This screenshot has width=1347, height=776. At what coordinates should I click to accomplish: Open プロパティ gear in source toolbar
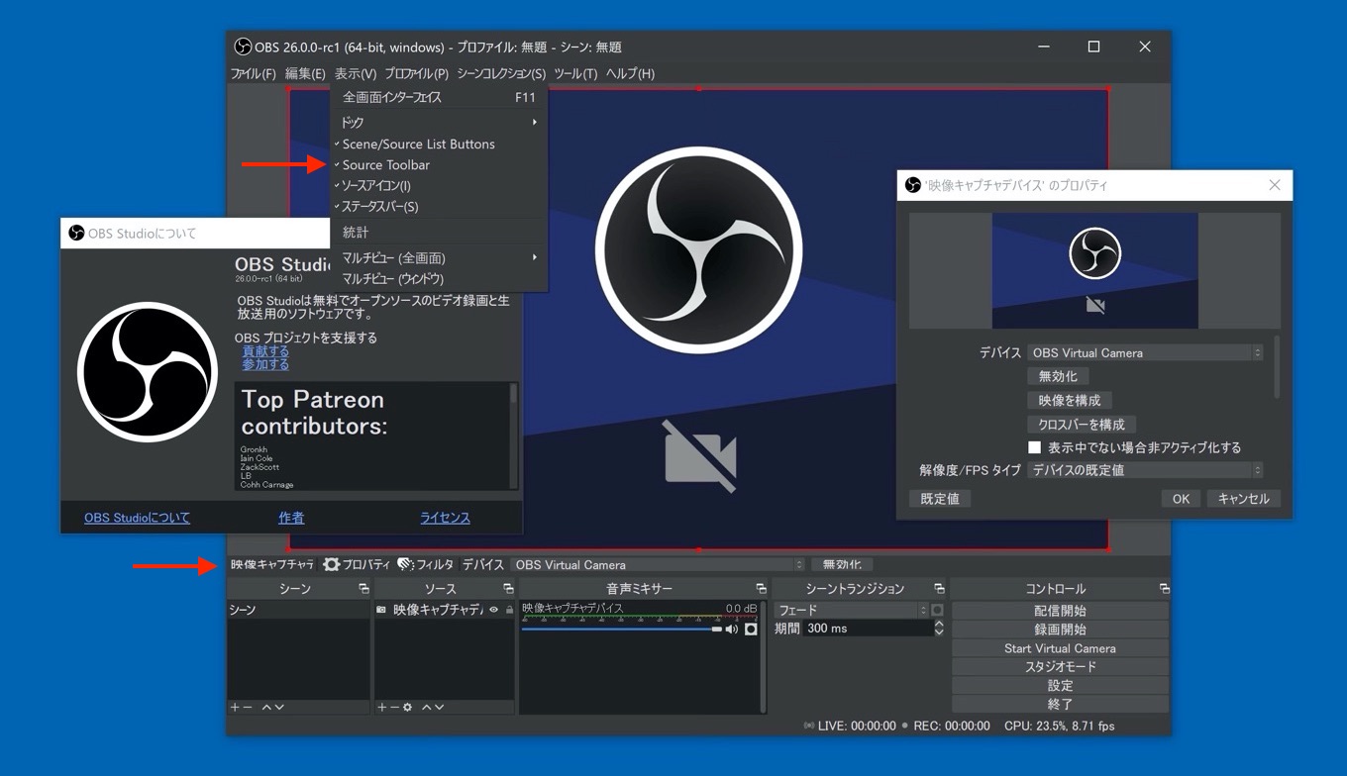click(357, 564)
